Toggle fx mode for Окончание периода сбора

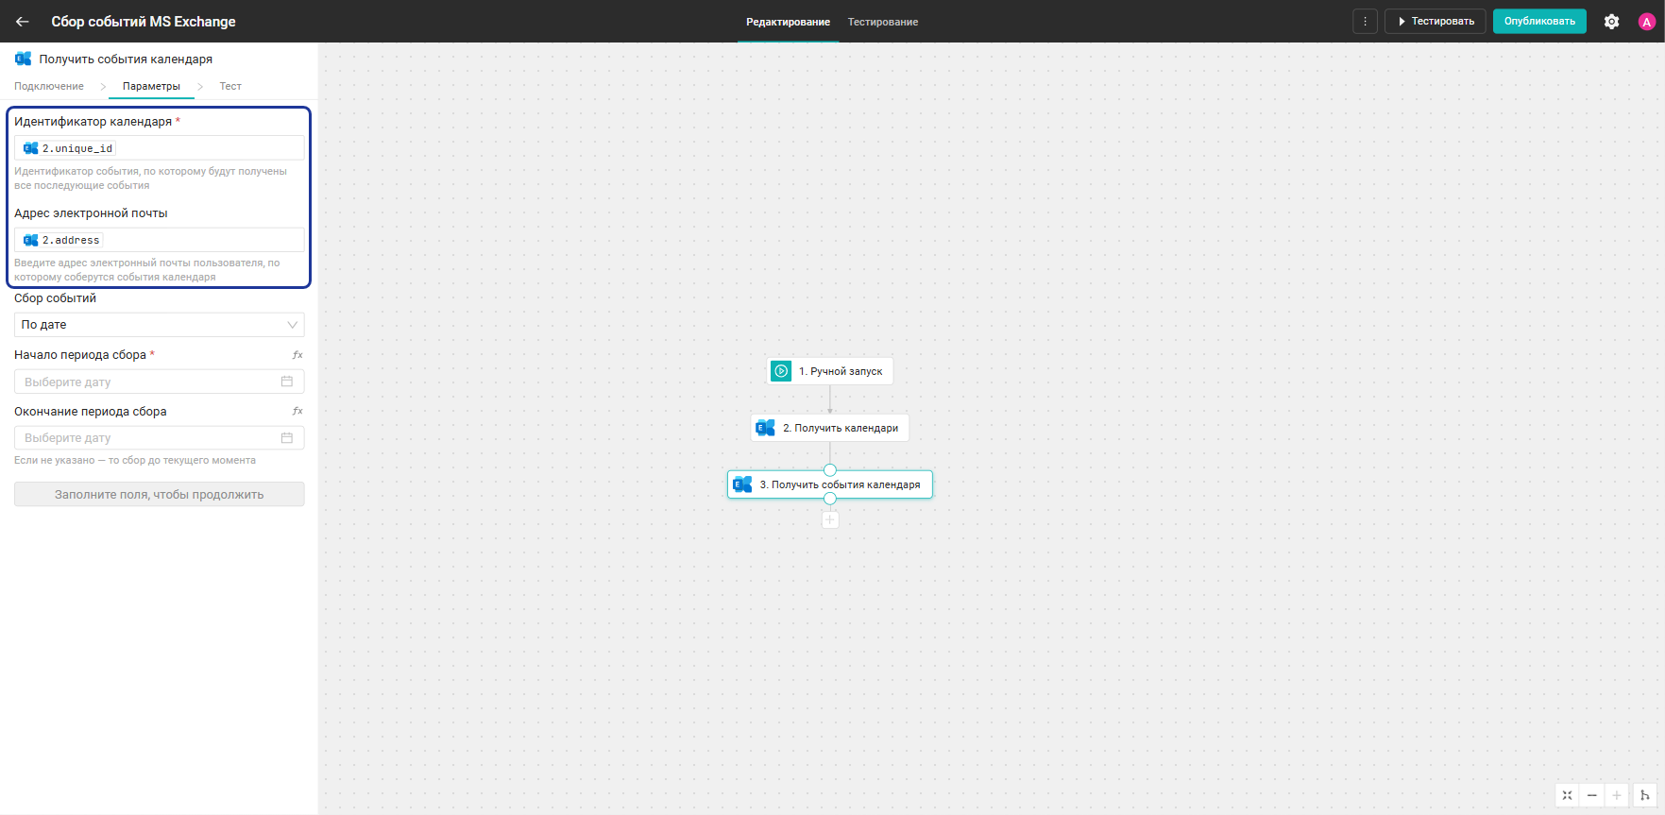[x=297, y=412]
